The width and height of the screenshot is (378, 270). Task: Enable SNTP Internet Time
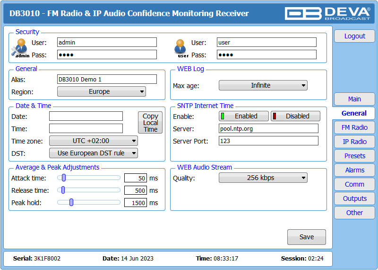[244, 116]
